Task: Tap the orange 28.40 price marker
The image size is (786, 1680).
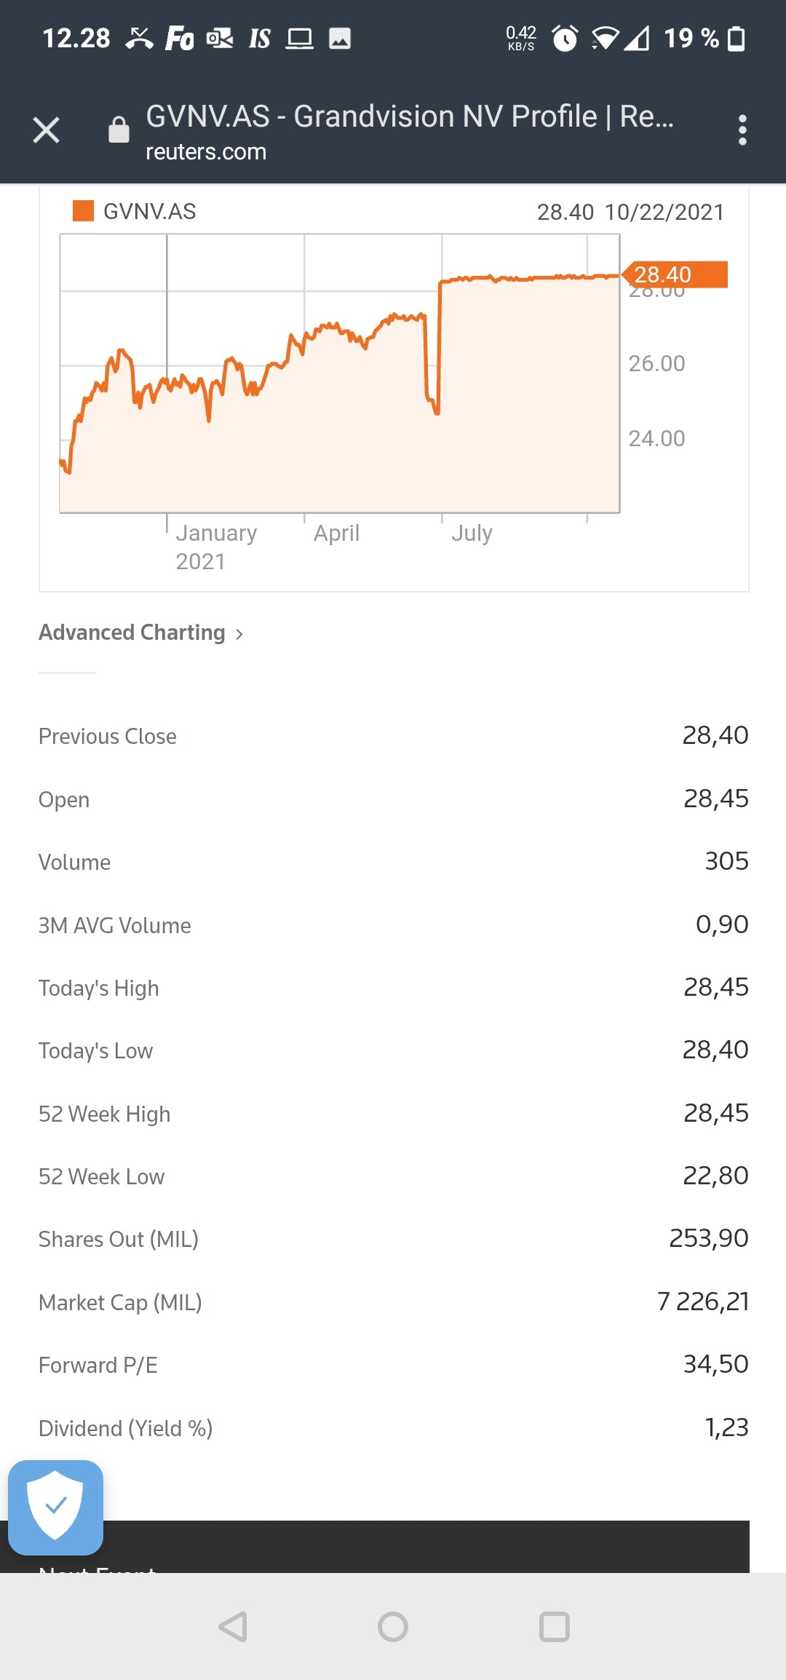Action: point(675,274)
